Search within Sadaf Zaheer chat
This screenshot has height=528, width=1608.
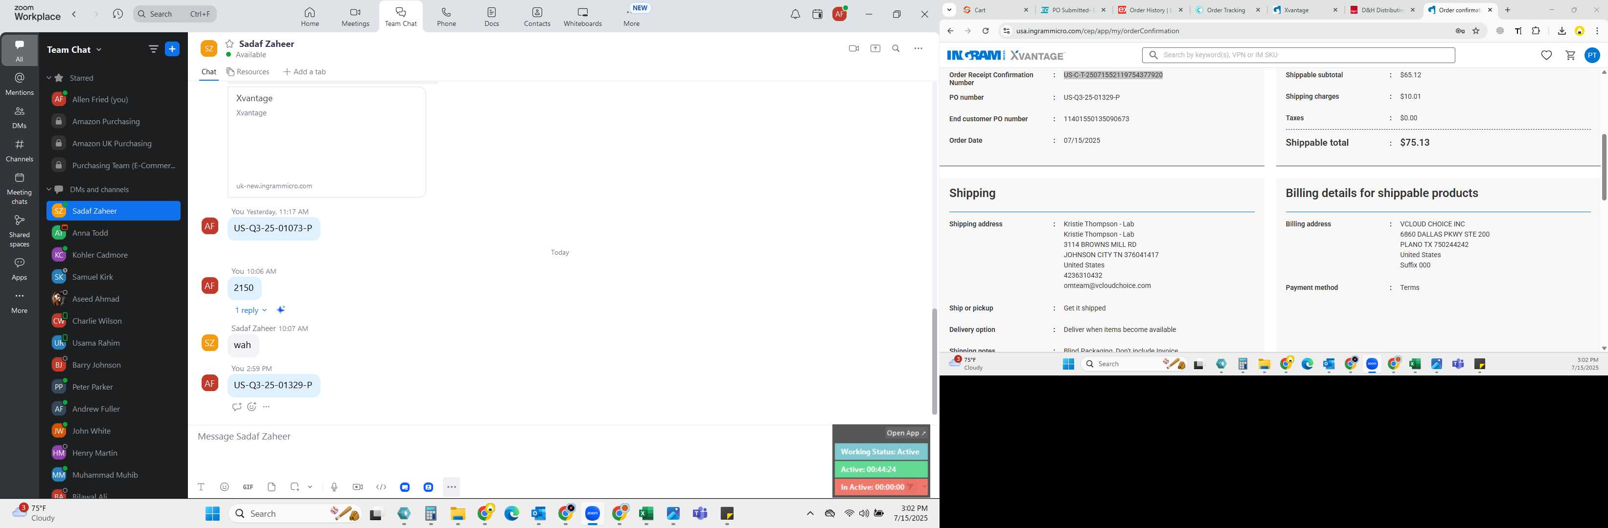point(896,48)
